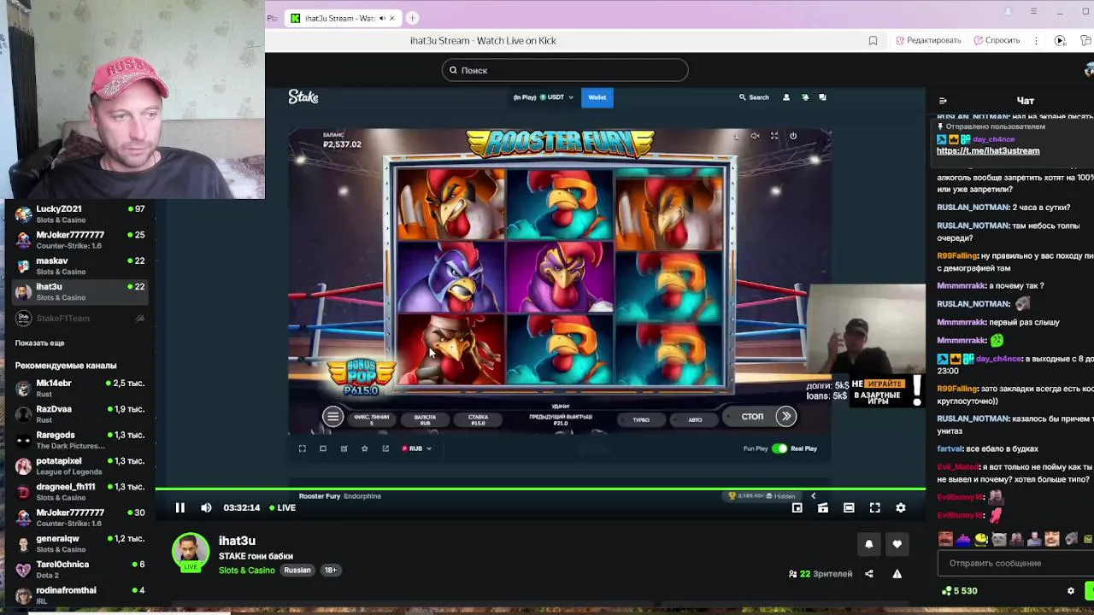
Task: Open a new browser tab
Action: (x=412, y=18)
